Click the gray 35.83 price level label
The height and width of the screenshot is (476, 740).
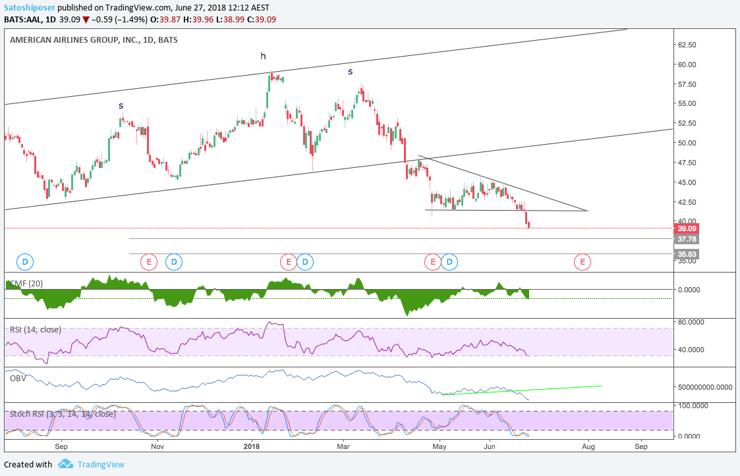point(687,254)
